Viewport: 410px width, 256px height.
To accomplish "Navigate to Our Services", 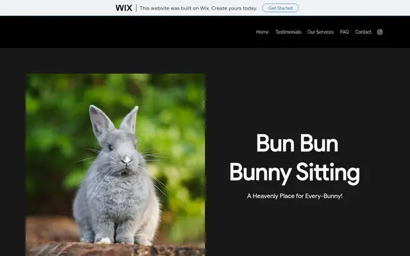I will (320, 32).
